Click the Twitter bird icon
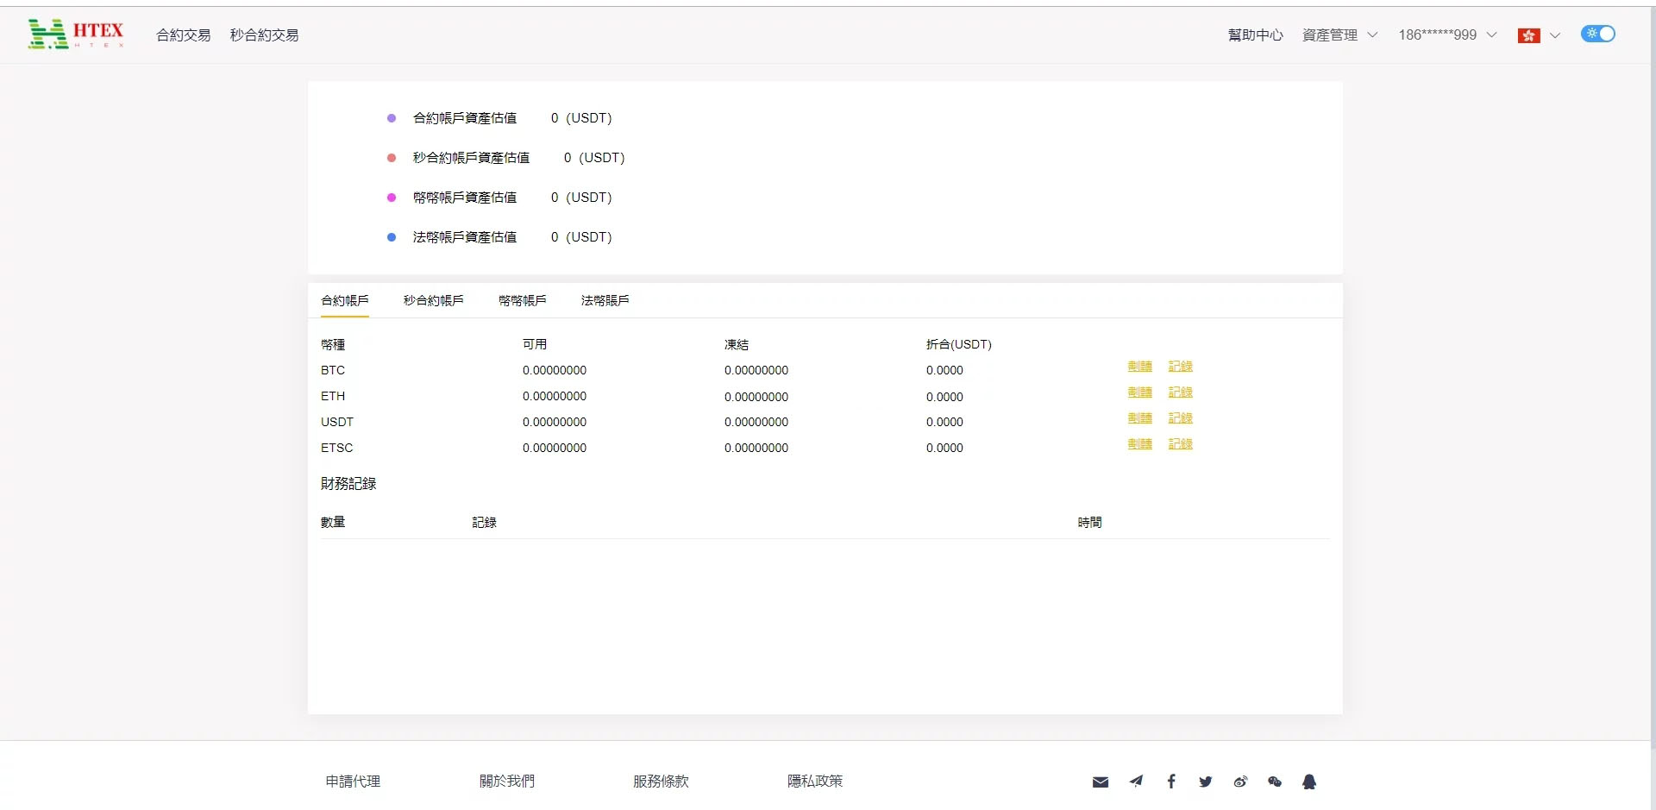Viewport: 1656px width, 810px height. (x=1205, y=782)
